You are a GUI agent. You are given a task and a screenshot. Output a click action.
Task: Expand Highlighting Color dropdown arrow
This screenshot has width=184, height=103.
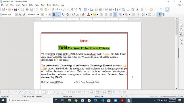click(97, 15)
